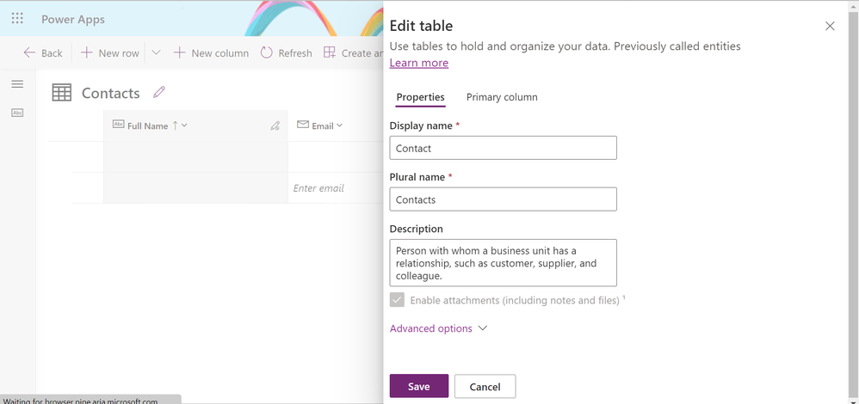Click the edit column icon in Full Name header
859x404 pixels.
coord(275,125)
